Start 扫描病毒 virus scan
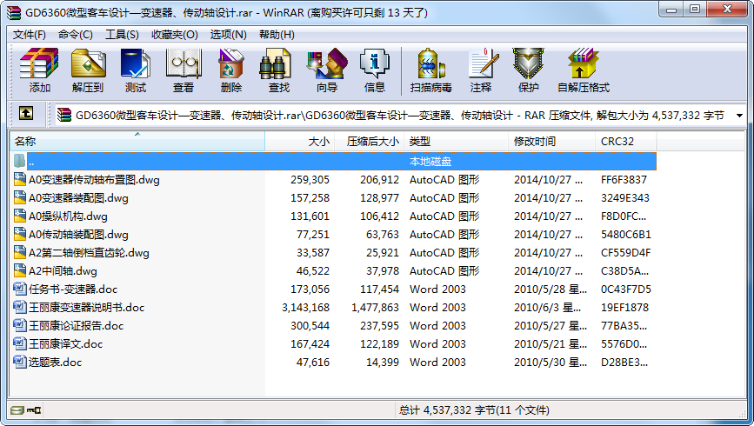Screen dimensions: 754x426 click(x=431, y=70)
